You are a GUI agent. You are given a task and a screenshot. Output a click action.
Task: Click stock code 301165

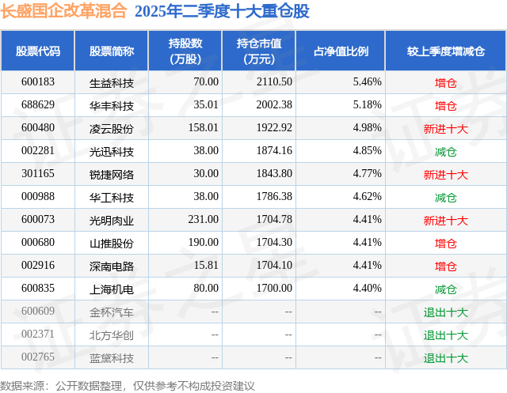[38, 174]
